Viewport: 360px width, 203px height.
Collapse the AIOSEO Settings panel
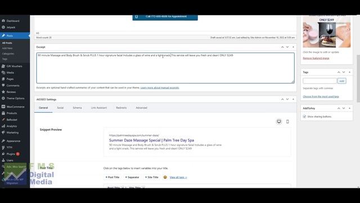tap(293, 99)
